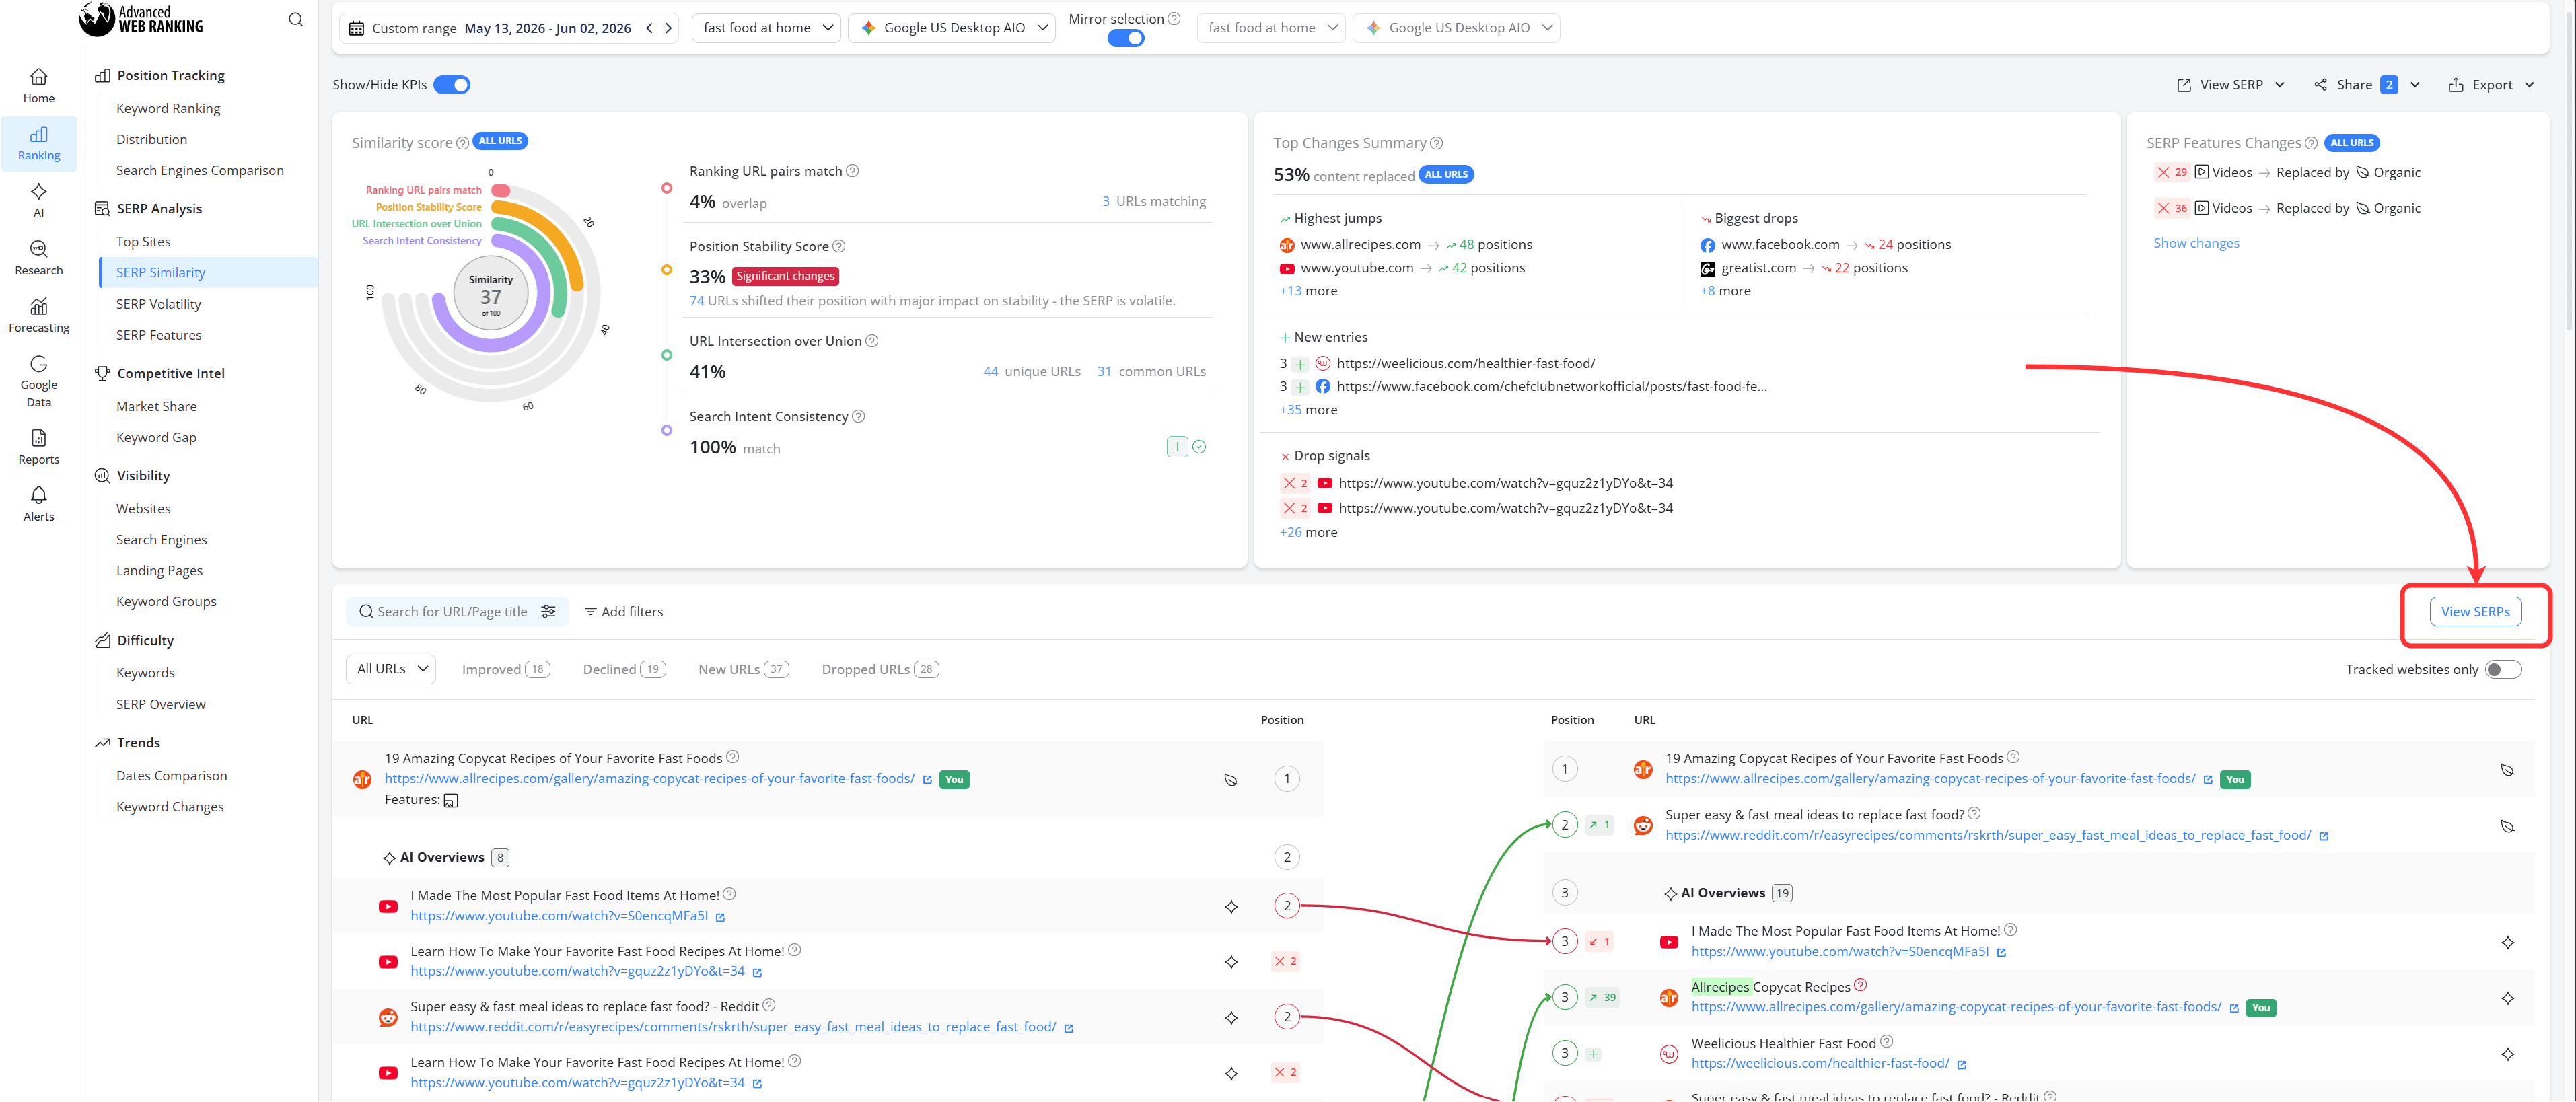Open search filter options sliders icon
Screen dimensions: 2576x1102
coord(548,611)
